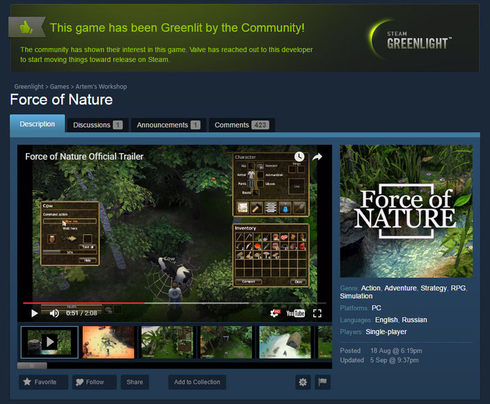Viewport: 490px width, 404px height.
Task: Click the Single-player players value
Action: (386, 332)
